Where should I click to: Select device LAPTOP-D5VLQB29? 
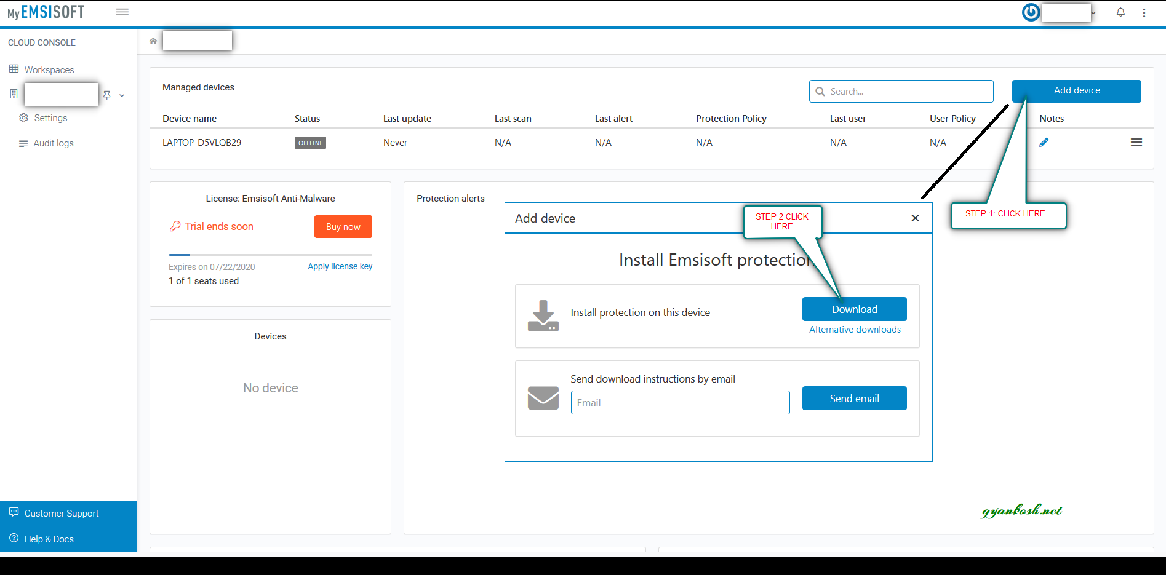[x=202, y=143]
